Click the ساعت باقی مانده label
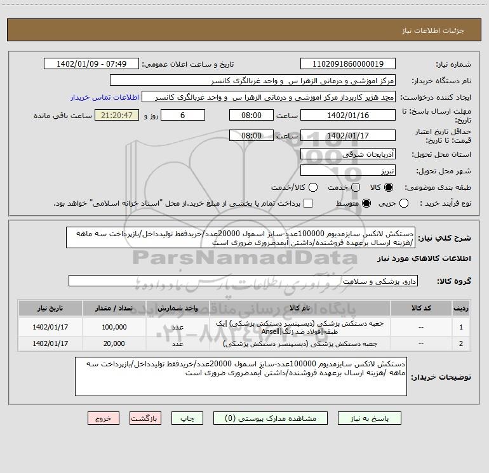Image resolution: width=489 pixels, height=473 pixels. pos(63,116)
